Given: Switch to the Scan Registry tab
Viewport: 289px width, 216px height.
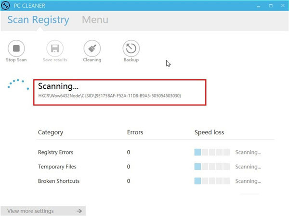Looking at the screenshot, I should pyautogui.click(x=38, y=20).
